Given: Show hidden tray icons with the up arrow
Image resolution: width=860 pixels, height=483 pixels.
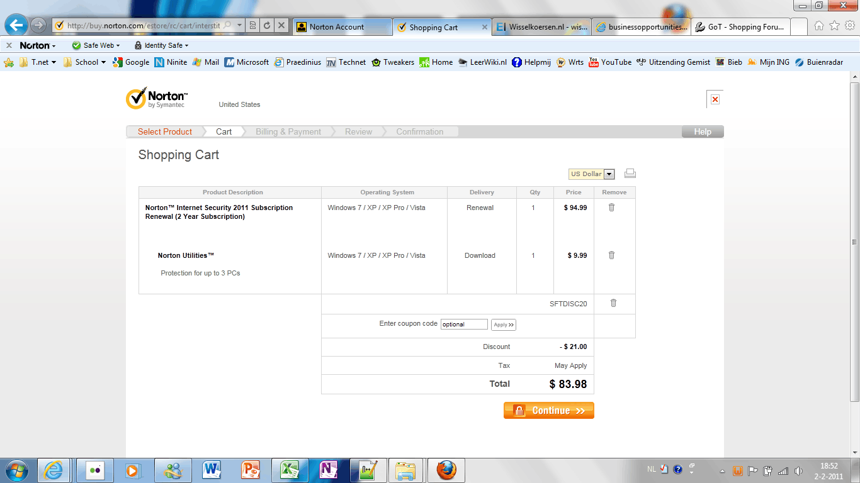Looking at the screenshot, I should (x=722, y=470).
